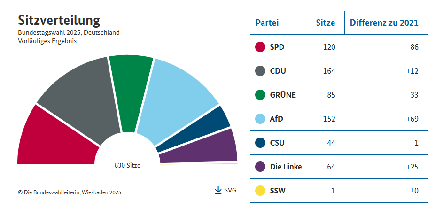
Task: Click the yellow SSW legend dot
Action: point(261,191)
